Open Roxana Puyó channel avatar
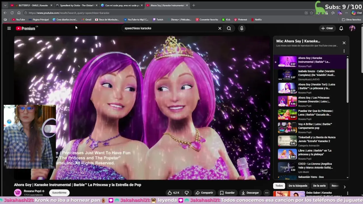This screenshot has height=204, width=363. pyautogui.click(x=18, y=193)
